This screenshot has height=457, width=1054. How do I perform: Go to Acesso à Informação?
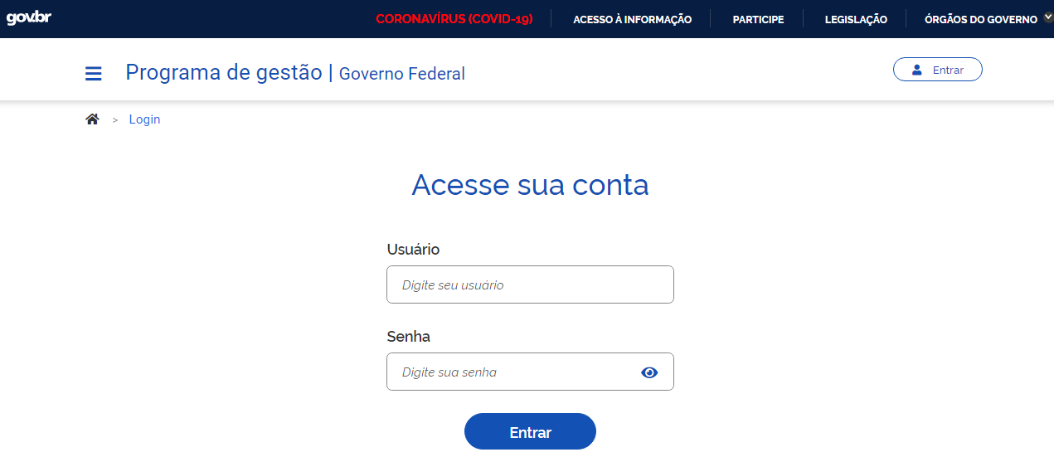[632, 19]
